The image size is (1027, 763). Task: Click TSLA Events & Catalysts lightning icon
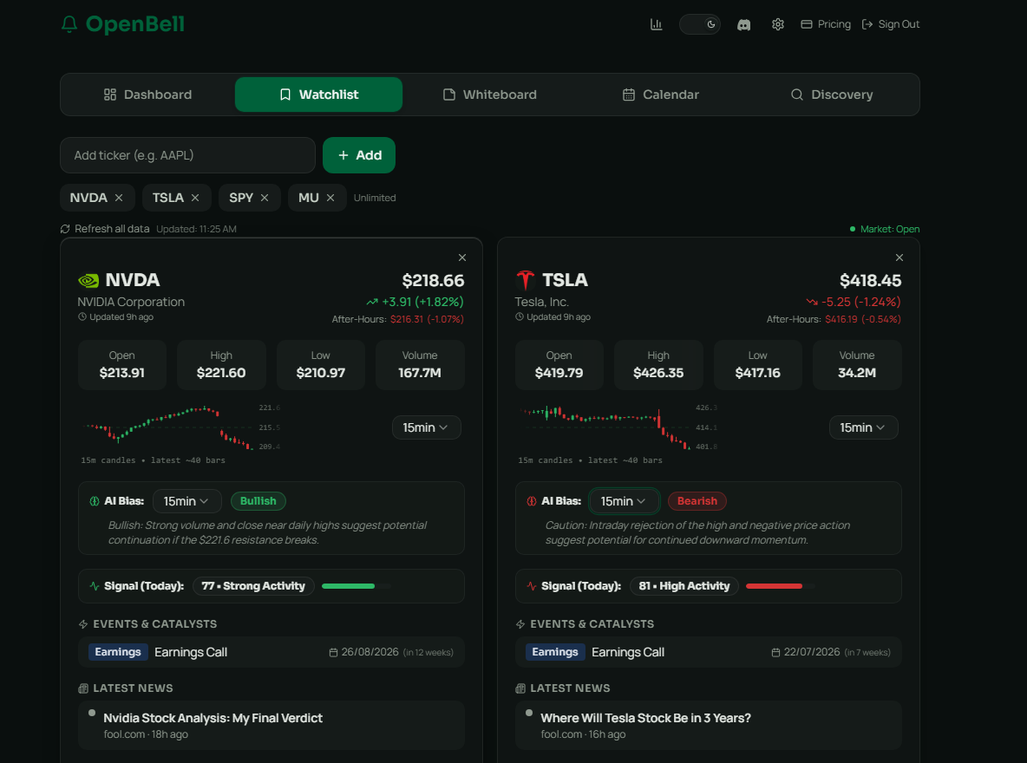(520, 624)
